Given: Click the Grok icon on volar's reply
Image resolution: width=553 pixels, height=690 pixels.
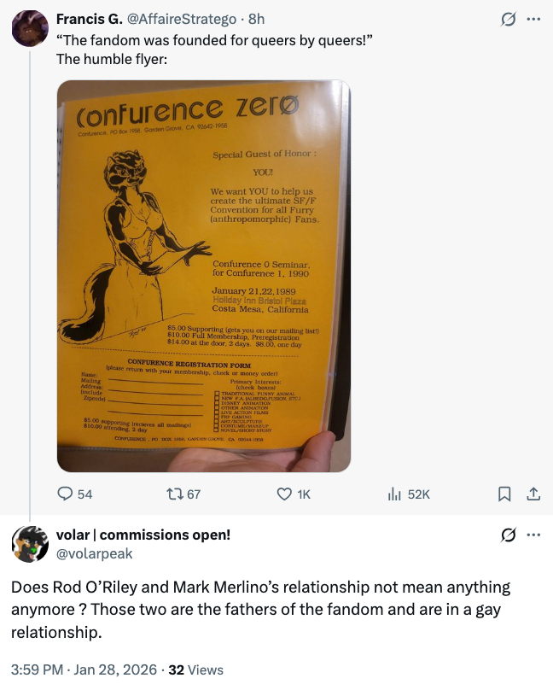Looking at the screenshot, I should coord(509,535).
